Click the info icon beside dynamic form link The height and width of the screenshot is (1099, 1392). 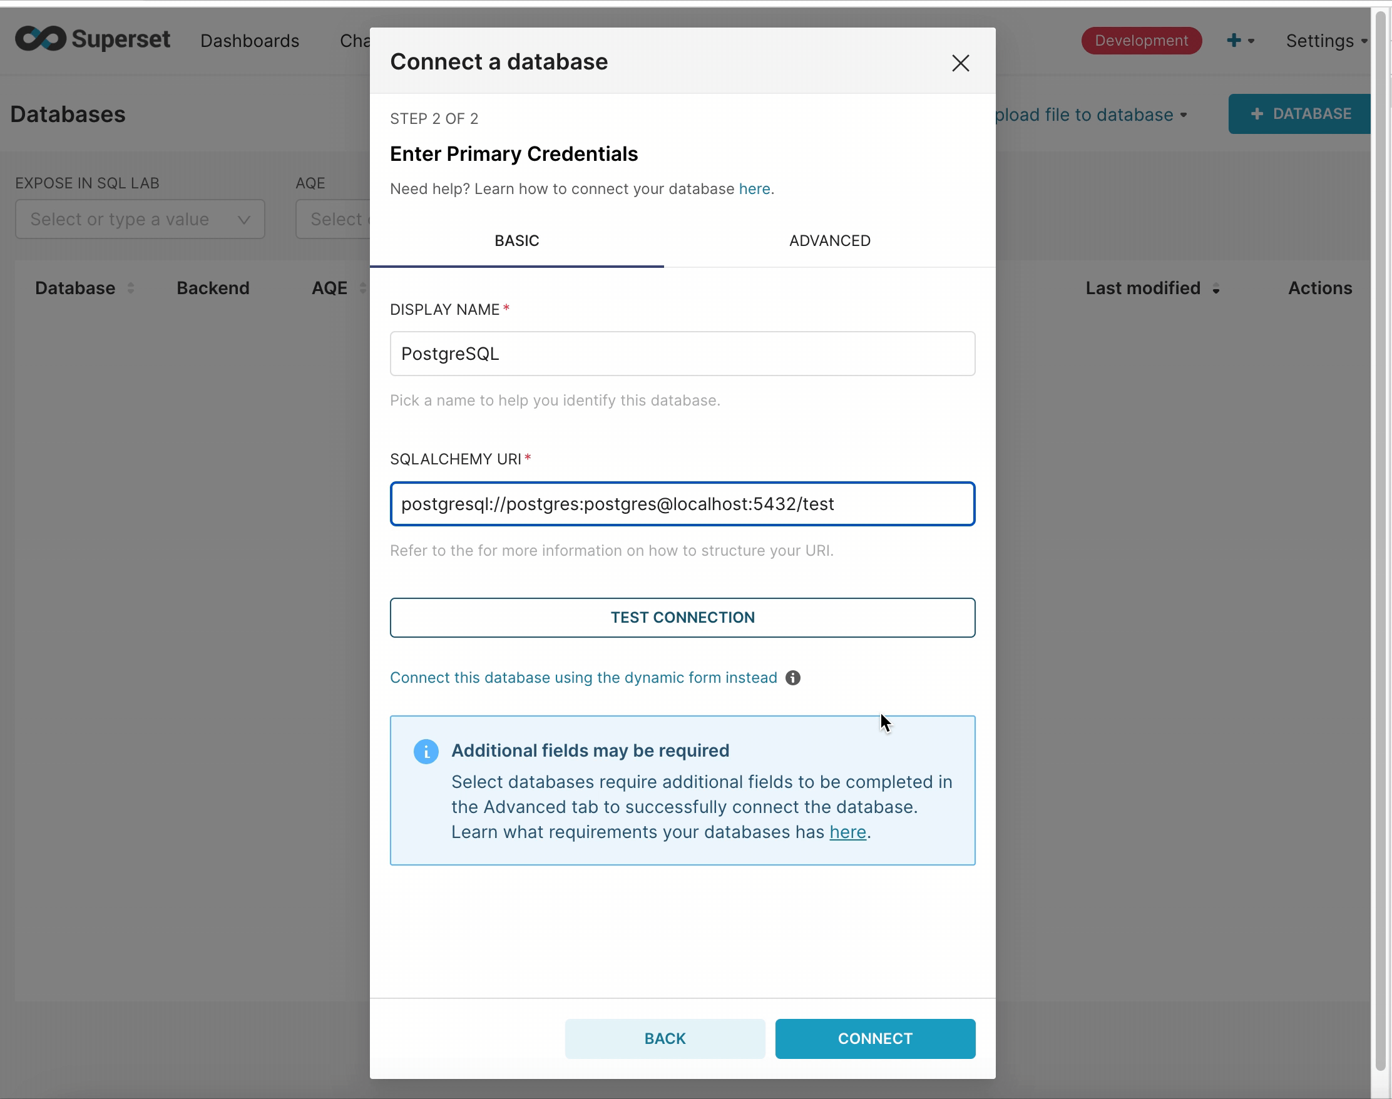tap(793, 678)
